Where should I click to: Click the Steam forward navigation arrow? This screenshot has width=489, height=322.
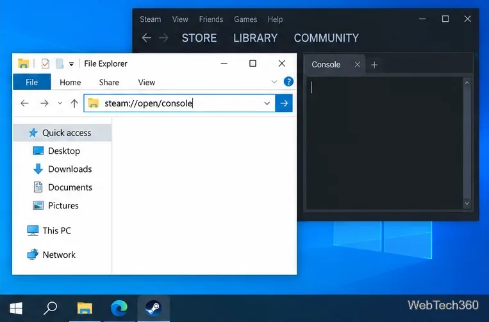click(x=163, y=38)
